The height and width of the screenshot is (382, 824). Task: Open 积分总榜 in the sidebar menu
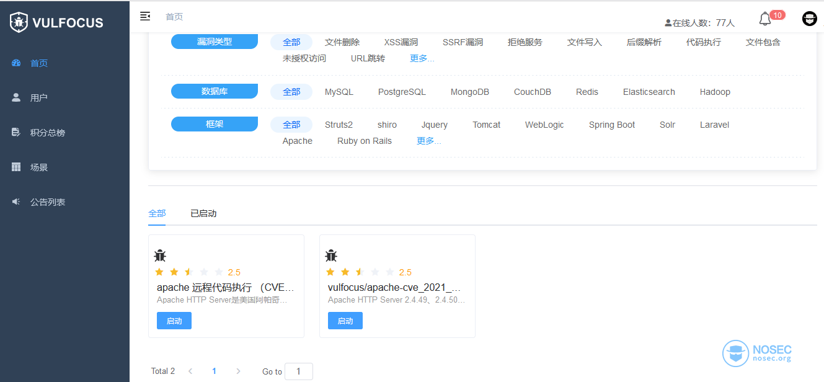(x=64, y=133)
